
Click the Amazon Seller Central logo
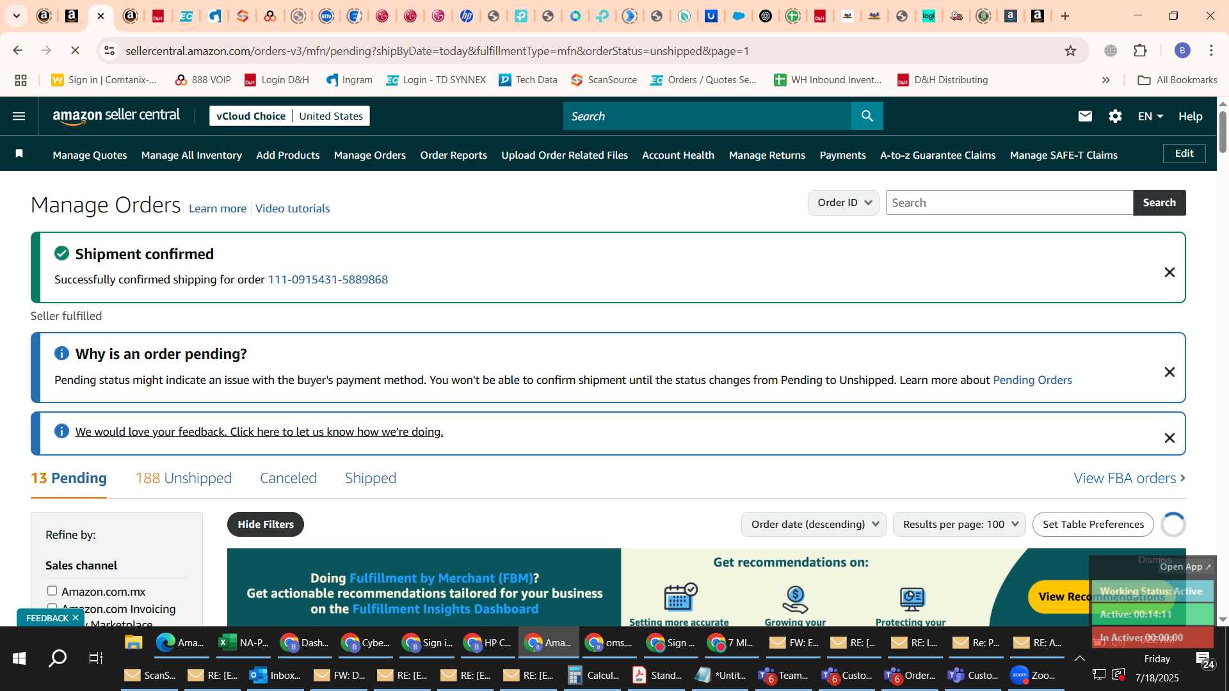[x=116, y=116]
